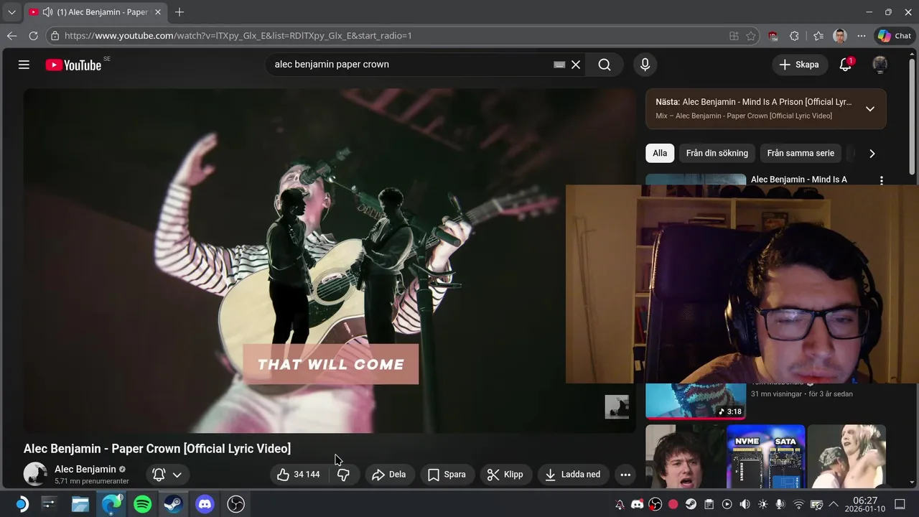Open Wi-Fi network tray icon
Viewport: 919px width, 517px height.
pos(798,504)
